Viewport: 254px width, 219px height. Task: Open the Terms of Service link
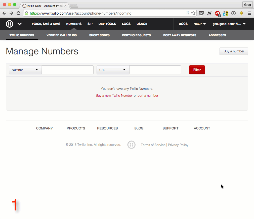pos(153,145)
